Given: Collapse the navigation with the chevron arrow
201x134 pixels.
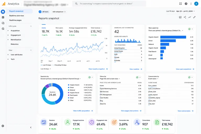Looking at the screenshot, I should click(31, 127).
